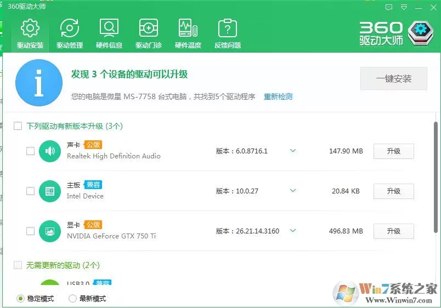Click the text NVIDIA GeForce GTX 750 Ti
The height and width of the screenshot is (308, 441).
(111, 236)
